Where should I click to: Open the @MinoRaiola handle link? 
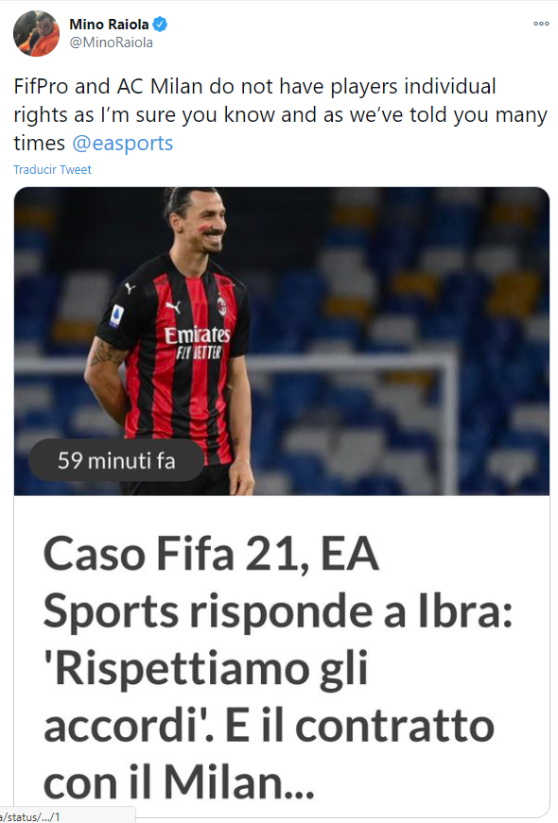click(x=112, y=43)
